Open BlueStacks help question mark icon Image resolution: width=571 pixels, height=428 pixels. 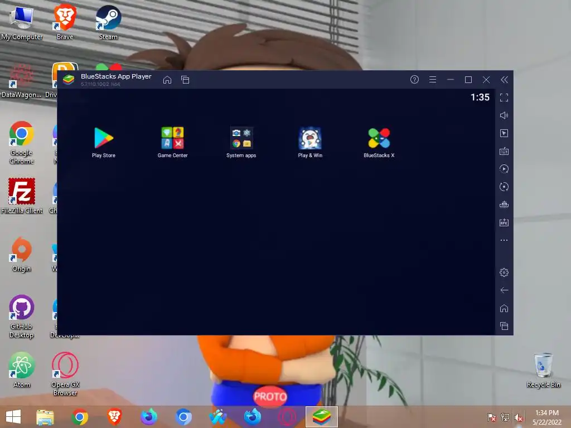pyautogui.click(x=414, y=79)
